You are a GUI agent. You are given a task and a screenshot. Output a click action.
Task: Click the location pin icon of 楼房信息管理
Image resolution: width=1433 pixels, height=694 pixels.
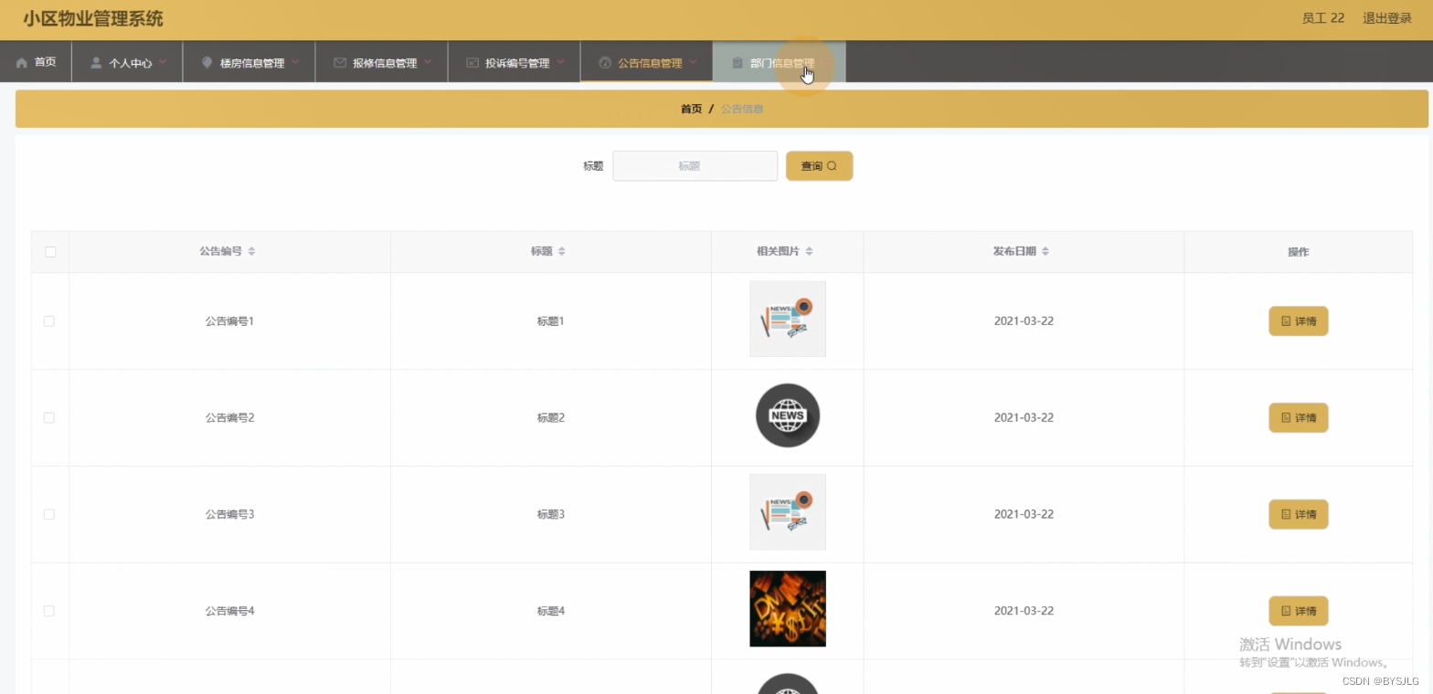pos(207,63)
